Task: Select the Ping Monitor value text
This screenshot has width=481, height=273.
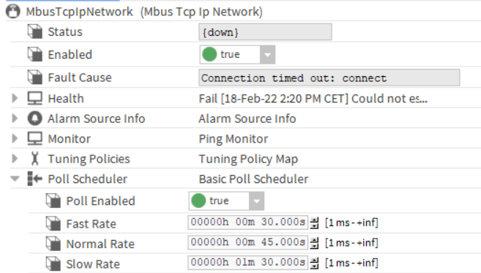Action: 234,139
